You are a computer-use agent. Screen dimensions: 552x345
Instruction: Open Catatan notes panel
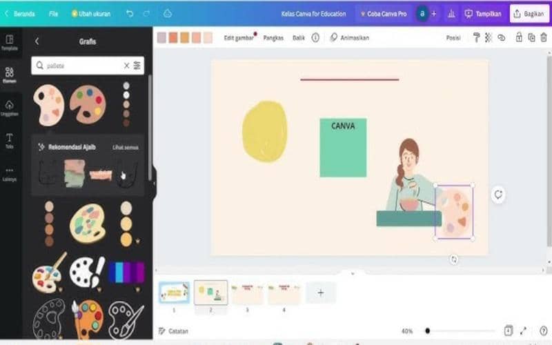point(173,331)
